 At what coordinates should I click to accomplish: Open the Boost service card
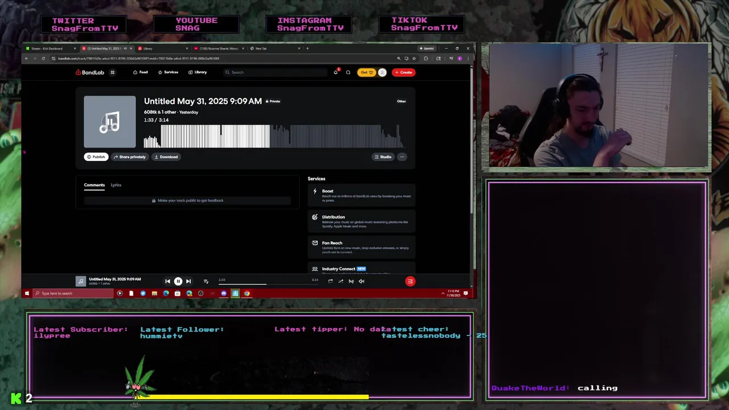pos(362,195)
